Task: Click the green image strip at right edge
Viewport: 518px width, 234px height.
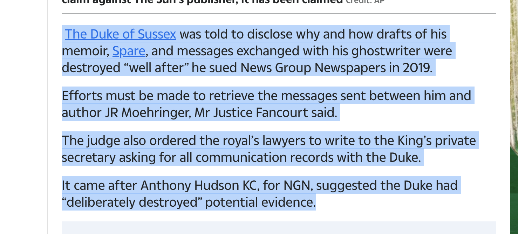Action: pyautogui.click(x=514, y=117)
